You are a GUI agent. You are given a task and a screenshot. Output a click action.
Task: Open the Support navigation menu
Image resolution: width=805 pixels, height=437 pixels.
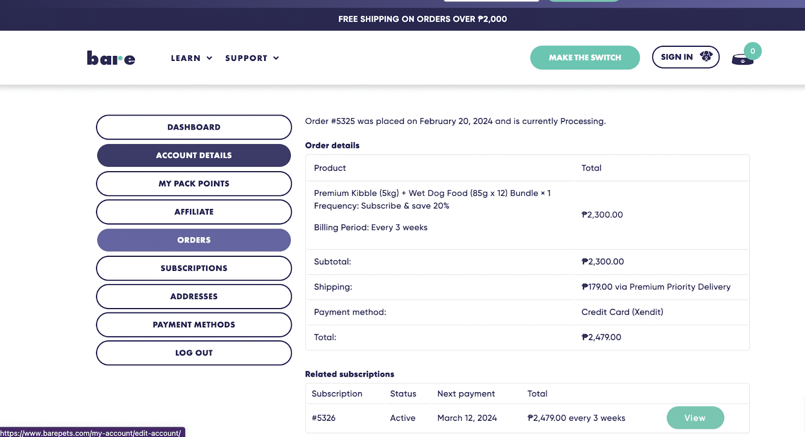[246, 58]
